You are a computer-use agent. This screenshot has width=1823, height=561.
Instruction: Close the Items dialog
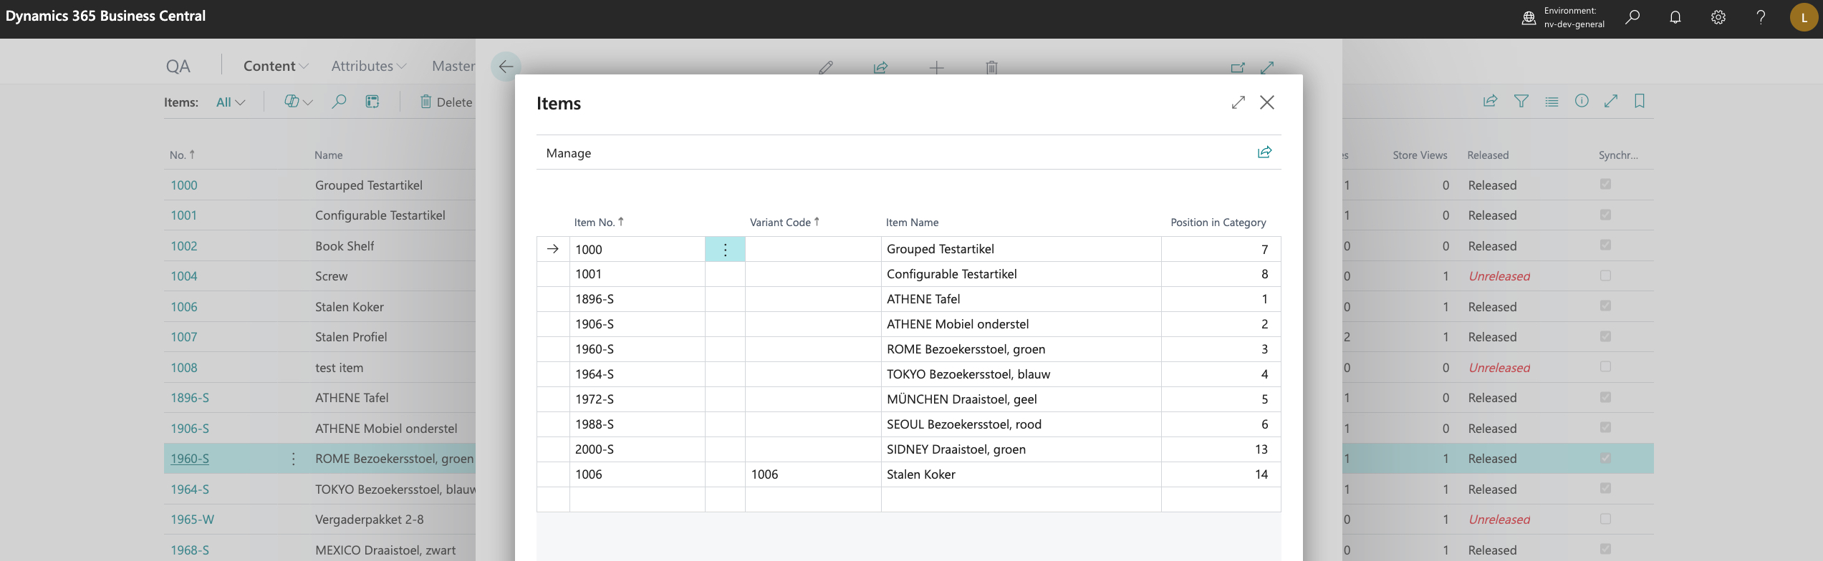(x=1267, y=102)
